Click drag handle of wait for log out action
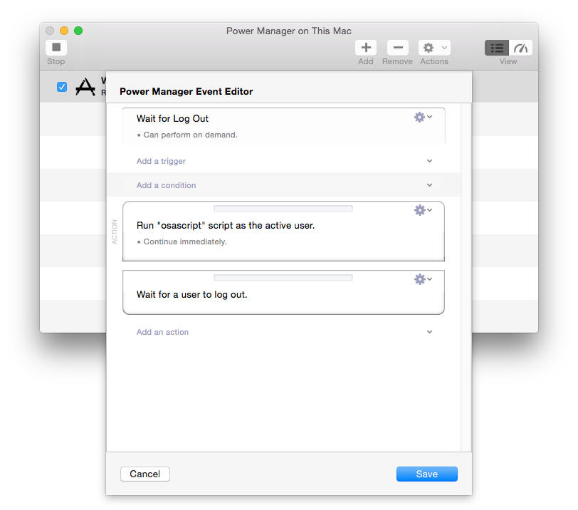Viewport: 578px width, 510px height. [283, 278]
